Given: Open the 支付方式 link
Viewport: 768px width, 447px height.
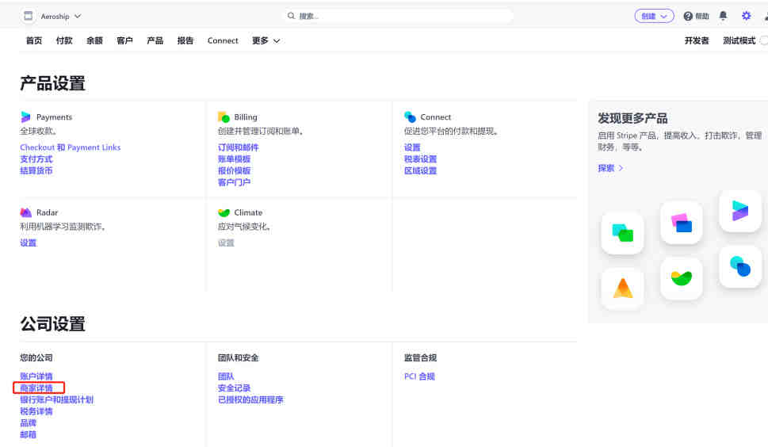Looking at the screenshot, I should pyautogui.click(x=36, y=159).
